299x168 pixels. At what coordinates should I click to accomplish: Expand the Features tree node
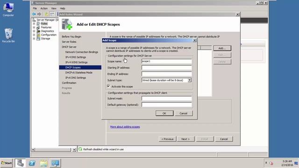point(34,28)
